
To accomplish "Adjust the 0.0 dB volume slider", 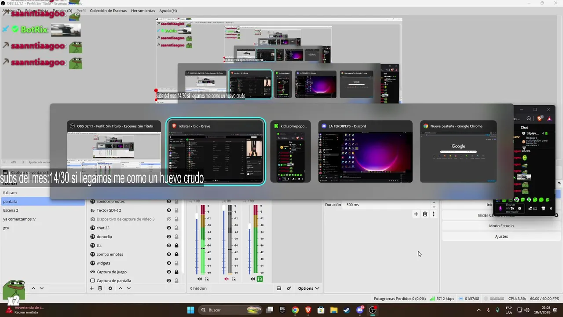I will click(223, 208).
